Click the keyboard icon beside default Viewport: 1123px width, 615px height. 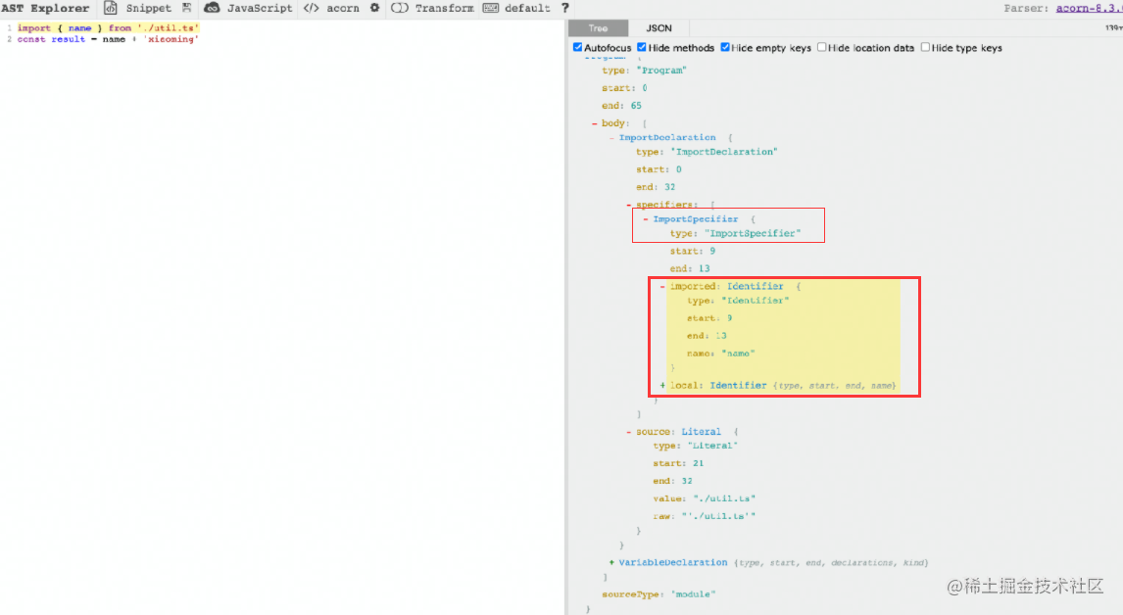click(491, 8)
